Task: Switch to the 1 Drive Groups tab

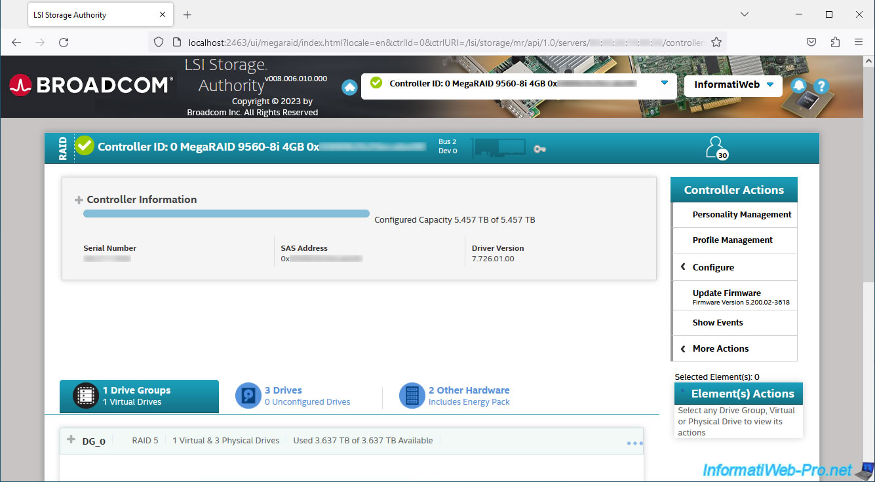Action: click(x=139, y=396)
